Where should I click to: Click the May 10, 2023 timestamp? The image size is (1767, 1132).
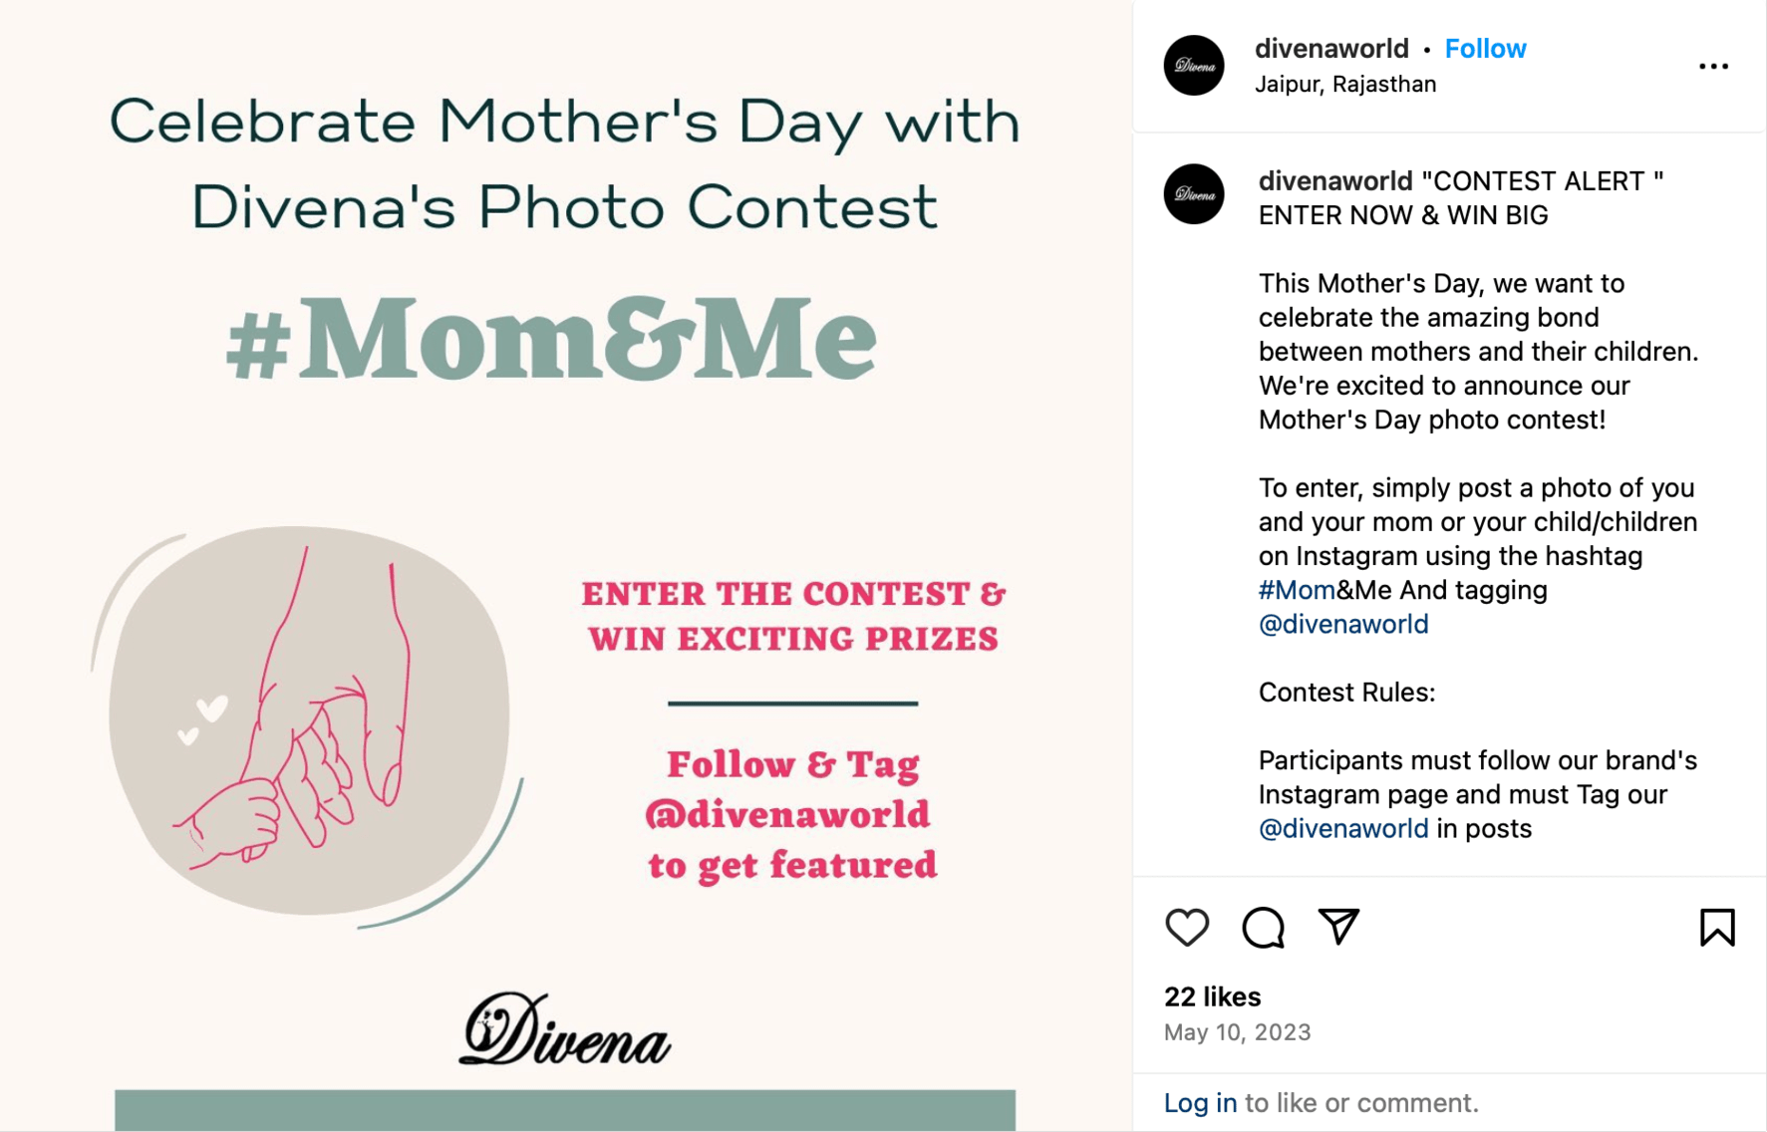(1238, 1031)
